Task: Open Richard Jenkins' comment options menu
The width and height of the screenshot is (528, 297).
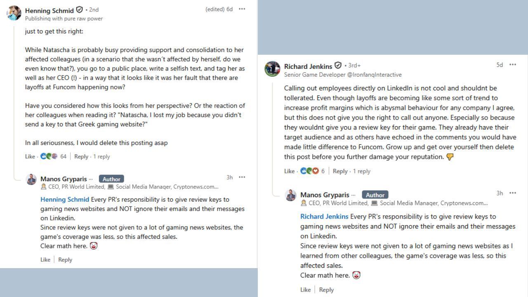Action: coord(513,65)
